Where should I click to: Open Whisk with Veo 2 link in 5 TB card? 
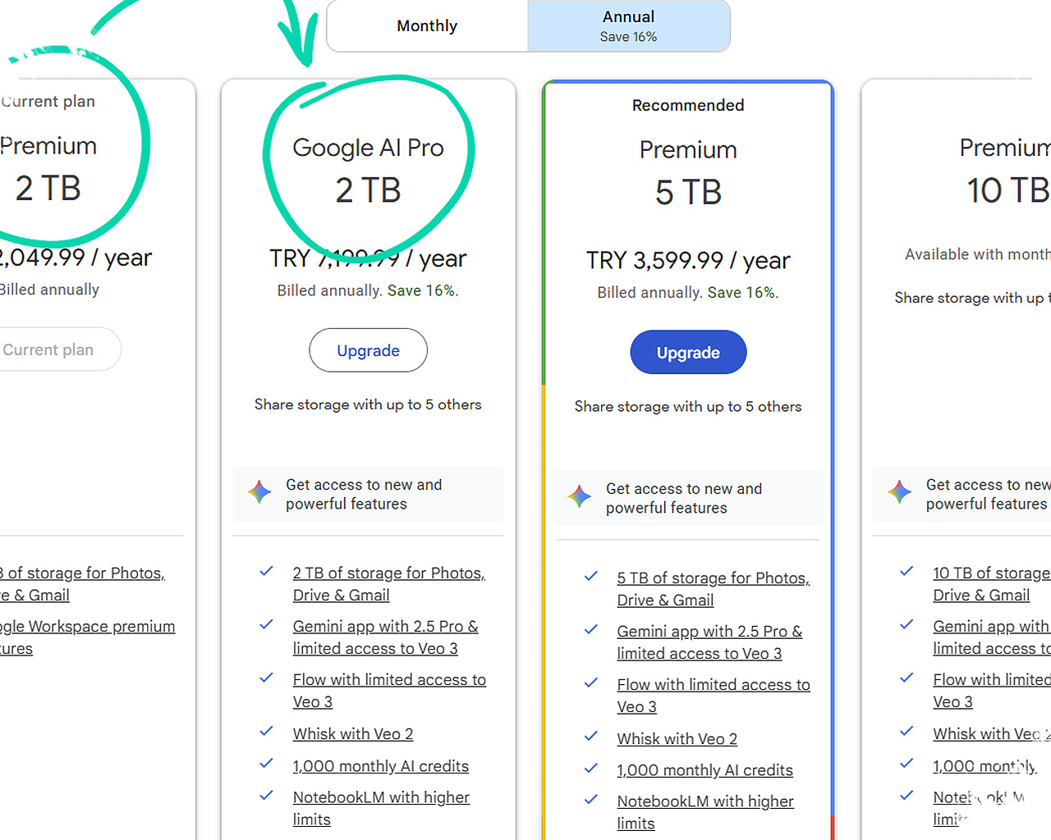coord(677,739)
